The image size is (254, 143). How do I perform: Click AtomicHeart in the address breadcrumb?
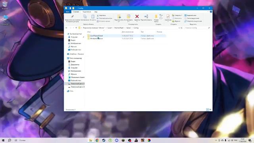[119, 28]
